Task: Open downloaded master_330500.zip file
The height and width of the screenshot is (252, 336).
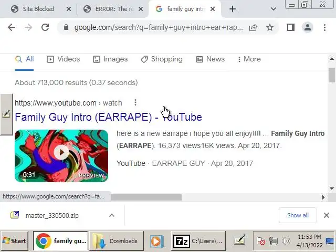Action: [x=52, y=215]
